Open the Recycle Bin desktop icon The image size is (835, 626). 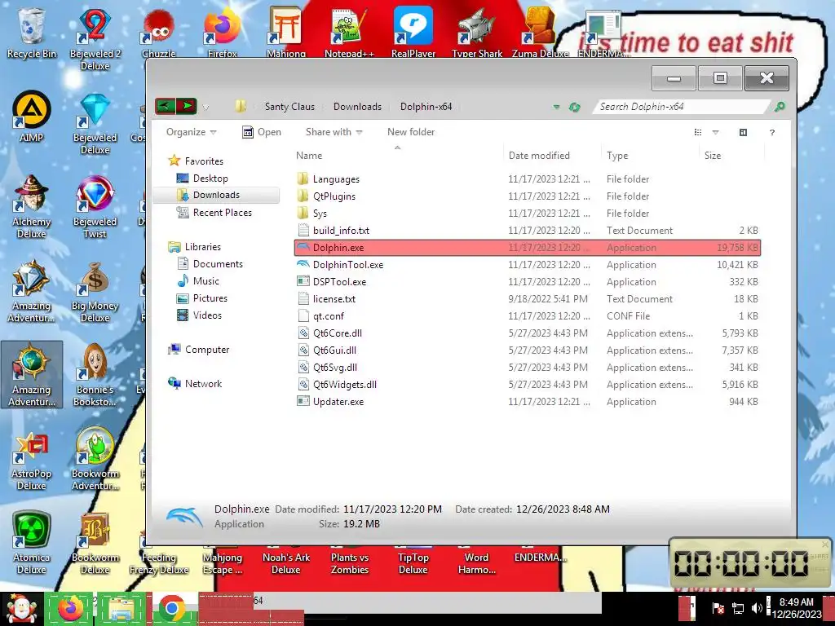coord(31,32)
